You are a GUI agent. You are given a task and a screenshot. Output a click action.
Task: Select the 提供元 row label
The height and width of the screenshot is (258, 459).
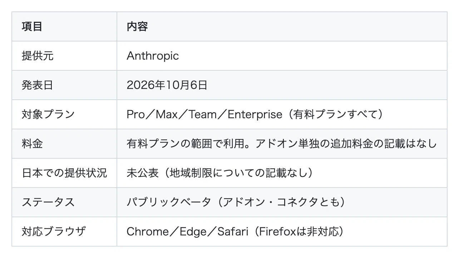pyautogui.click(x=38, y=56)
